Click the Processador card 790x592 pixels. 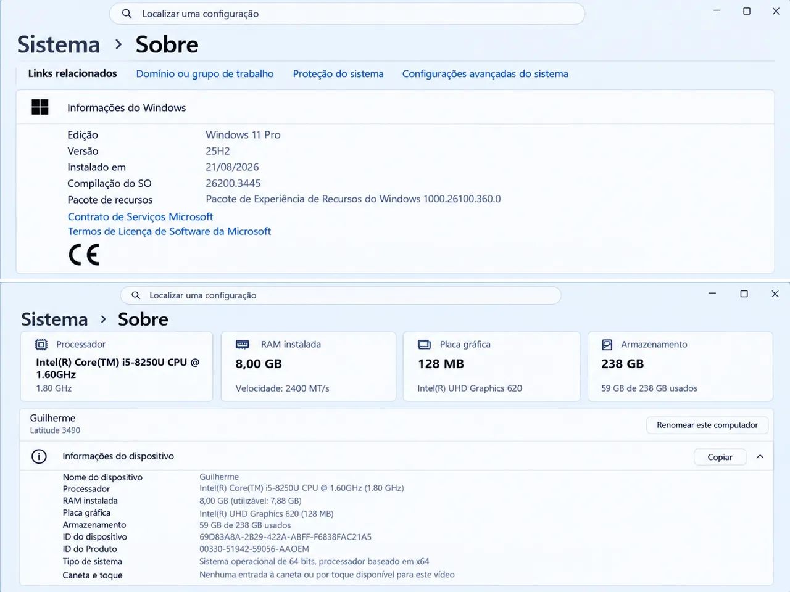[117, 366]
